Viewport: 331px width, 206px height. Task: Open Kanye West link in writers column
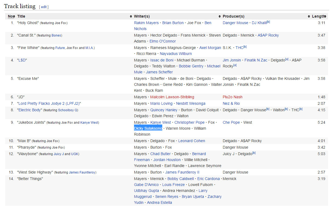pos(161,122)
